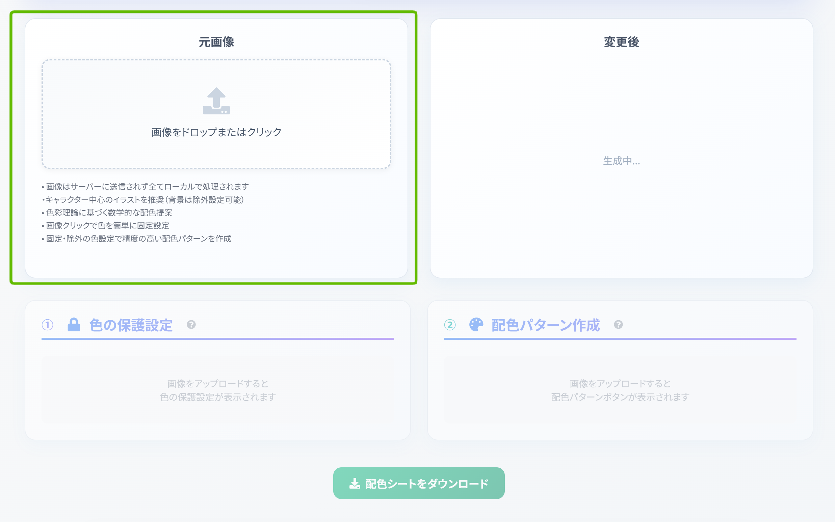Open help tooltip for 色の保護設定

(x=191, y=325)
